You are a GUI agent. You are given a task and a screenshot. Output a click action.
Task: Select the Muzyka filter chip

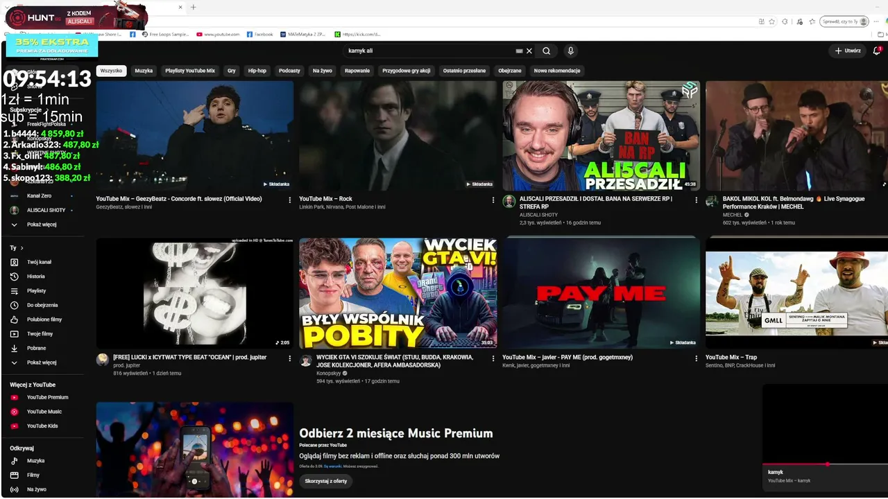pyautogui.click(x=144, y=71)
